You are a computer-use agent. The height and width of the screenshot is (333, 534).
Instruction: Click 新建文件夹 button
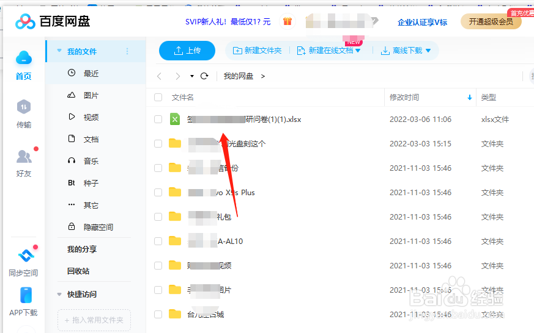[x=258, y=51]
